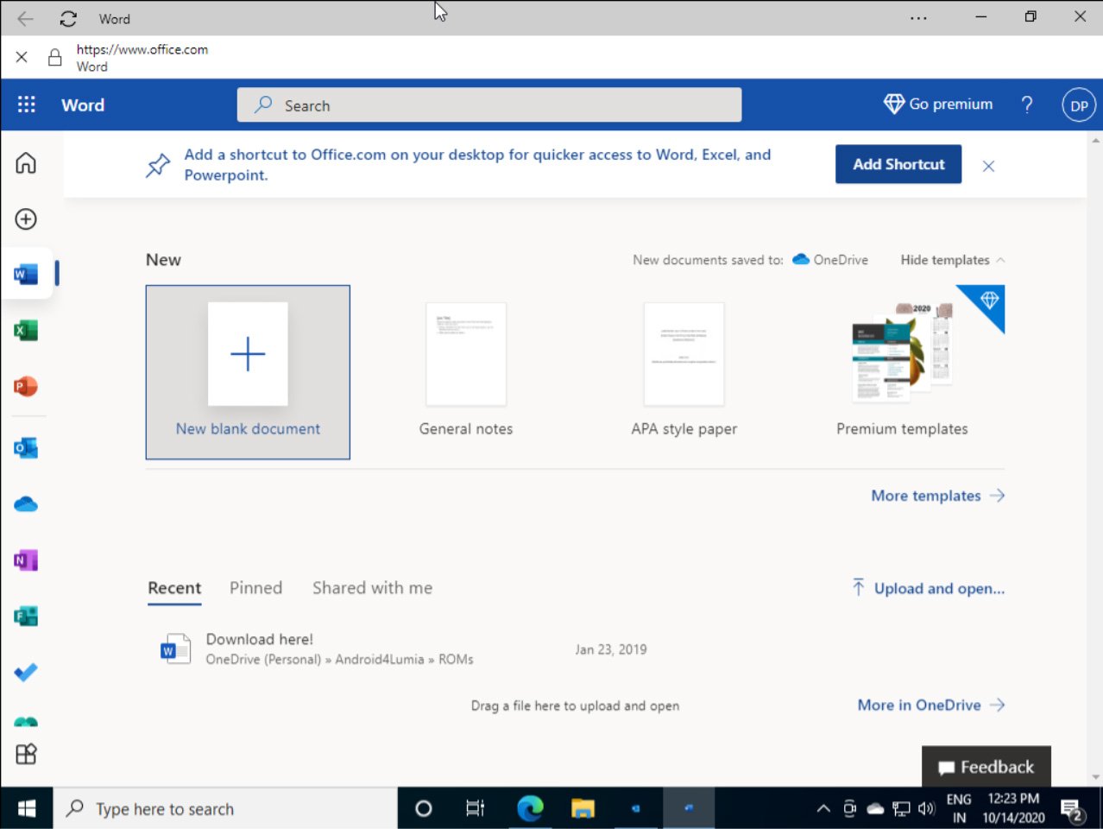
Task: Dismiss the shortcut banner with X
Action: click(x=989, y=166)
